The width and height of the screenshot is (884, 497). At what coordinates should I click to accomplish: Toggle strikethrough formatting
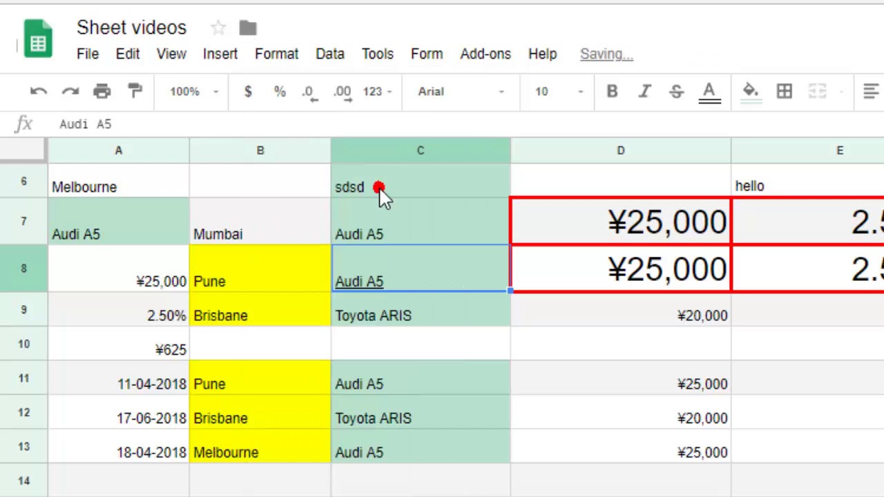pos(676,91)
